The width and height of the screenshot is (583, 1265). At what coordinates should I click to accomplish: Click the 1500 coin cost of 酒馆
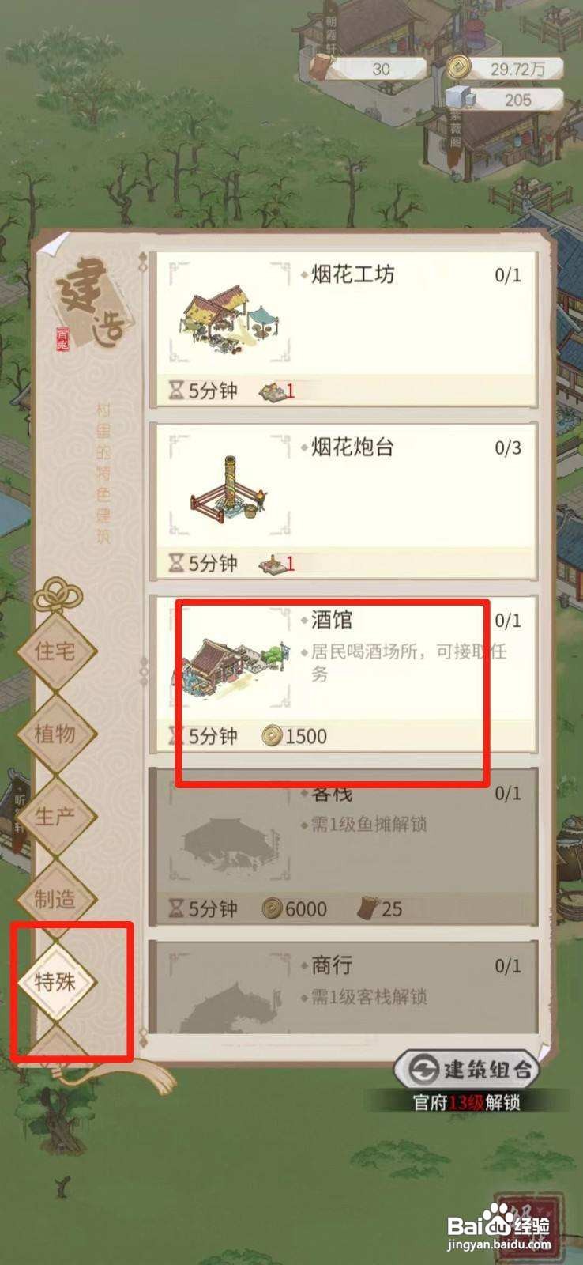click(x=294, y=737)
